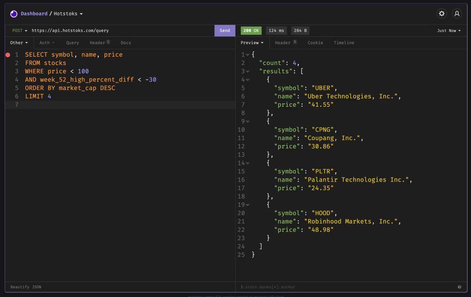Click Beautify JSON
Viewport: 471px width, 297px height.
pyautogui.click(x=26, y=287)
